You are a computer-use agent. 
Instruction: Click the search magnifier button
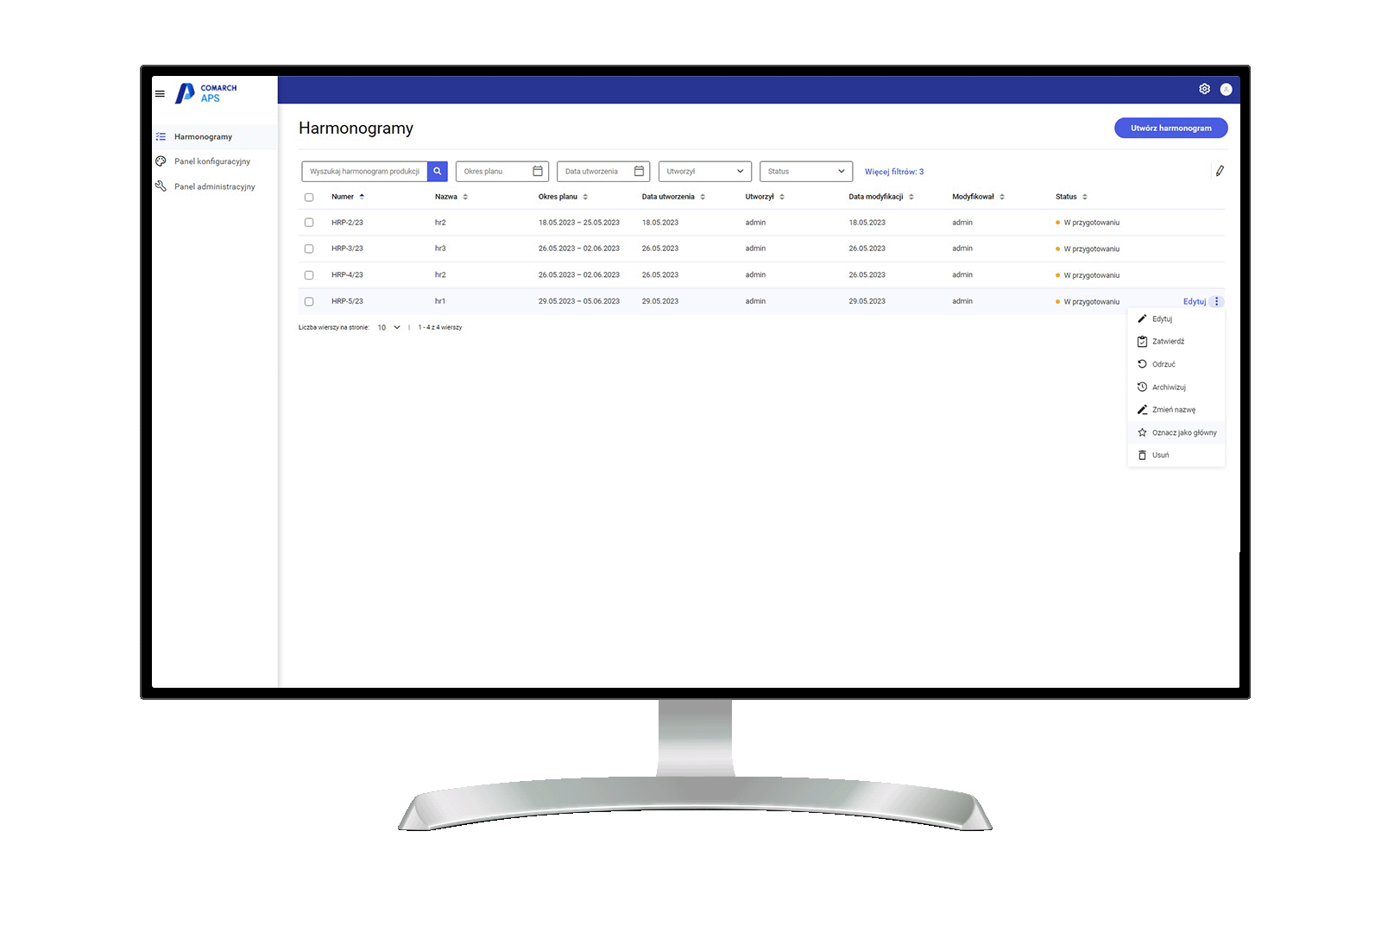point(438,171)
